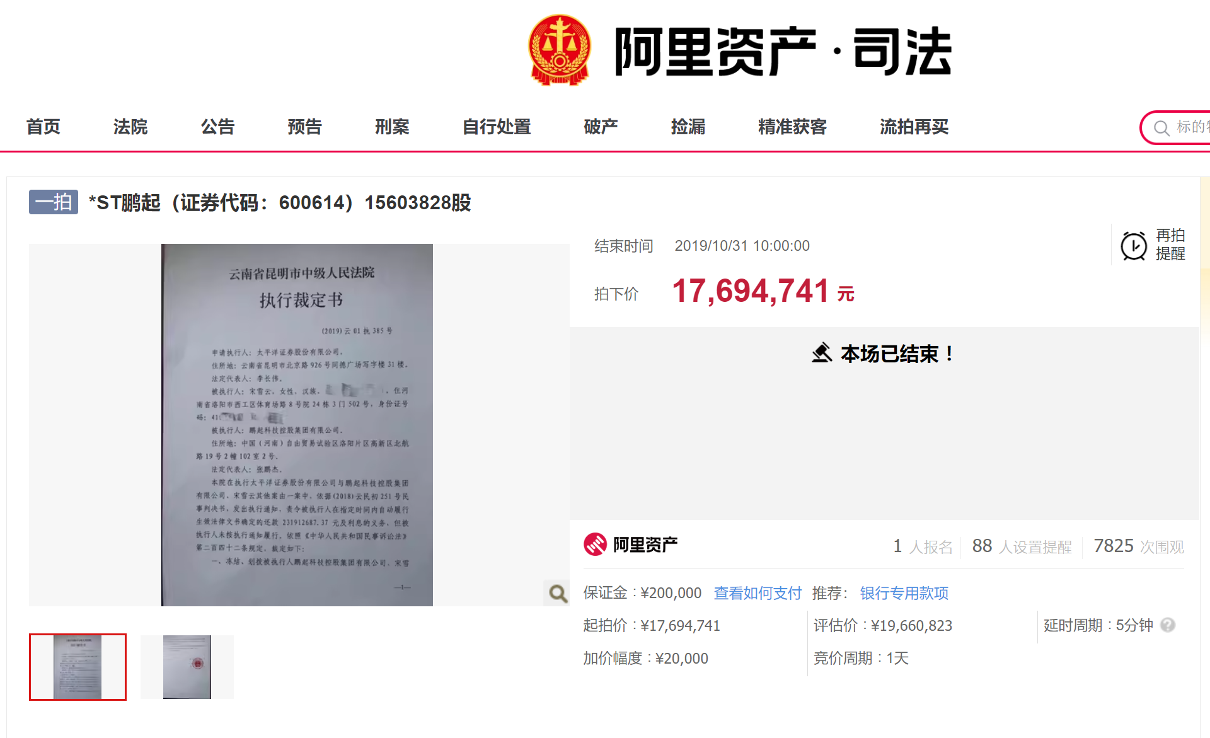This screenshot has height=738, width=1210.
Task: Click the 阿里资产 brand name text
Action: pyautogui.click(x=645, y=545)
